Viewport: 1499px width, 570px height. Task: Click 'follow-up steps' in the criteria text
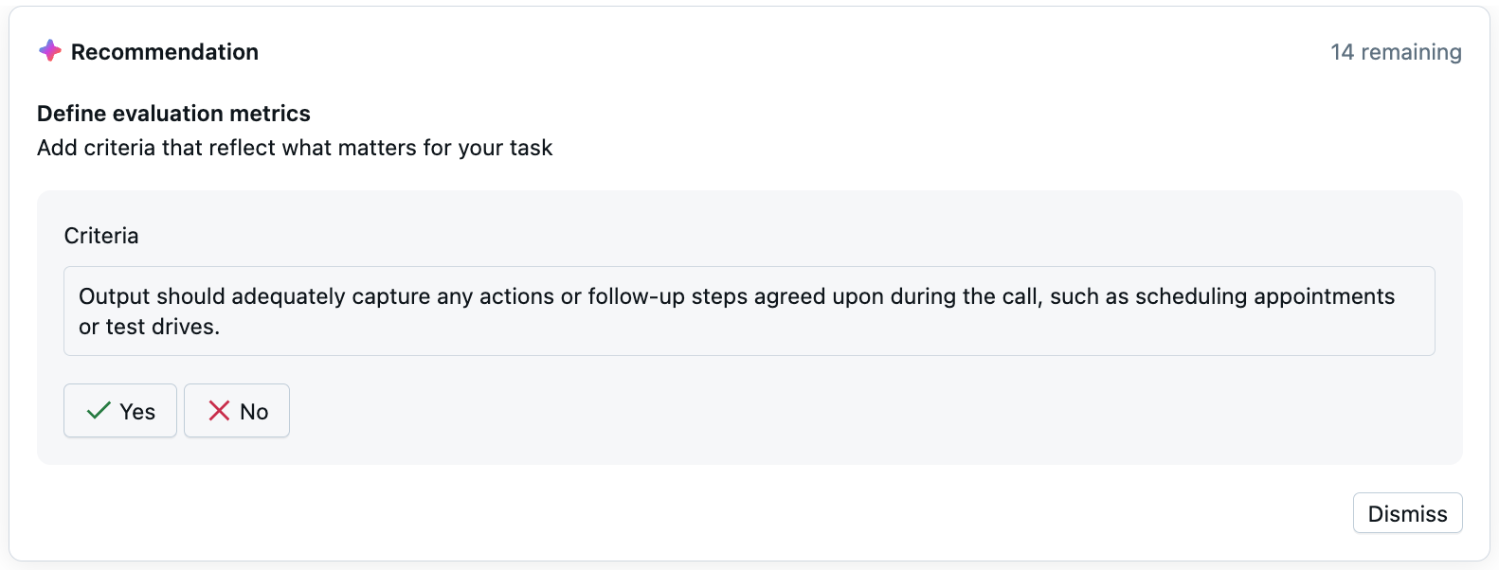tap(668, 296)
